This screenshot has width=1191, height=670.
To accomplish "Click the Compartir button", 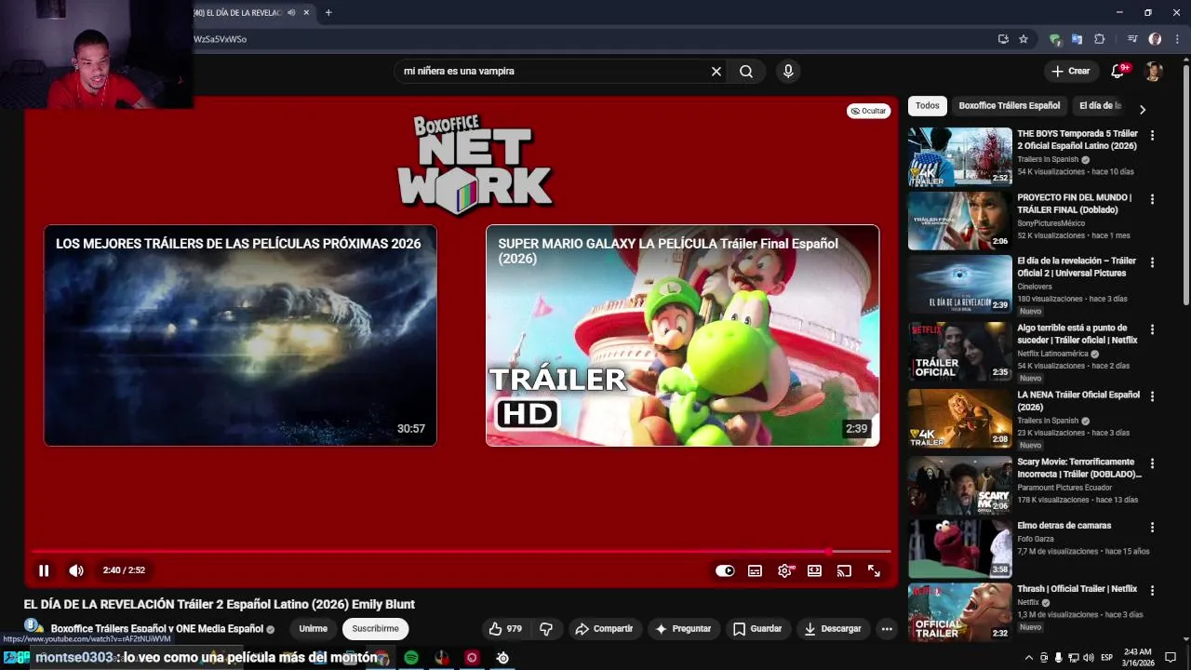I will point(604,629).
